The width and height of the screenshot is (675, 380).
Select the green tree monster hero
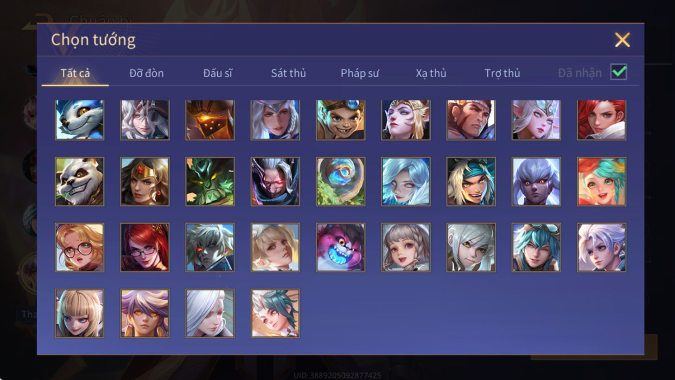[x=210, y=181]
